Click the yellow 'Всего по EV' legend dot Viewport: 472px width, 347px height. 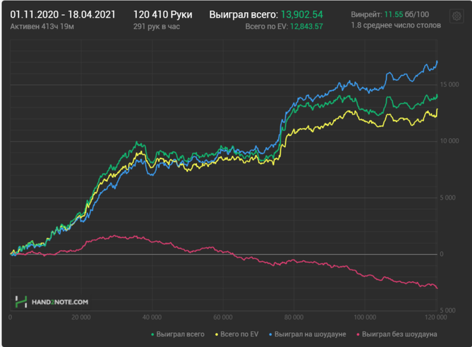(x=216, y=334)
